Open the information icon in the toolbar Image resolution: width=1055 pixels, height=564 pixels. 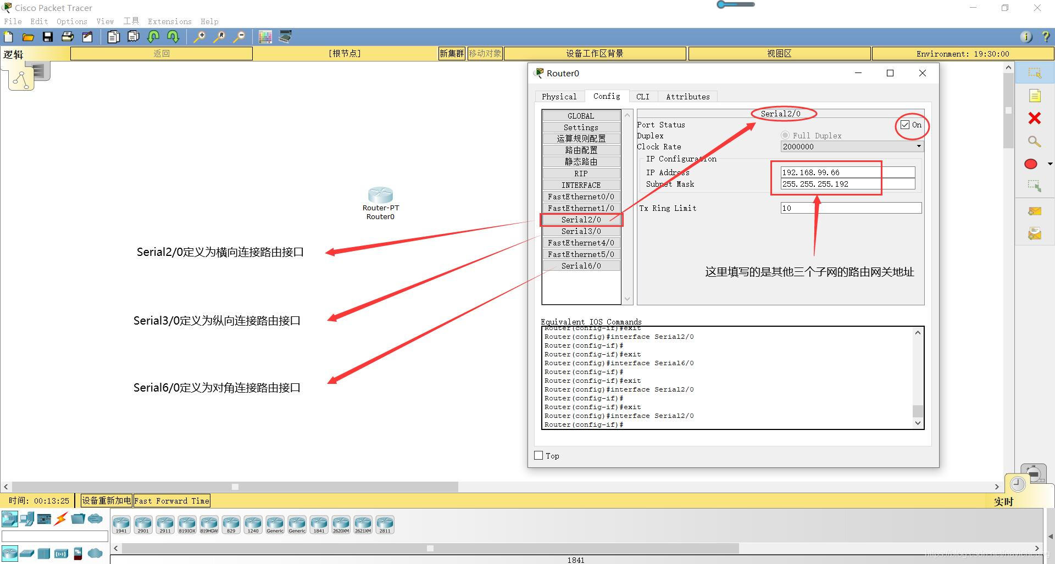click(x=1026, y=37)
